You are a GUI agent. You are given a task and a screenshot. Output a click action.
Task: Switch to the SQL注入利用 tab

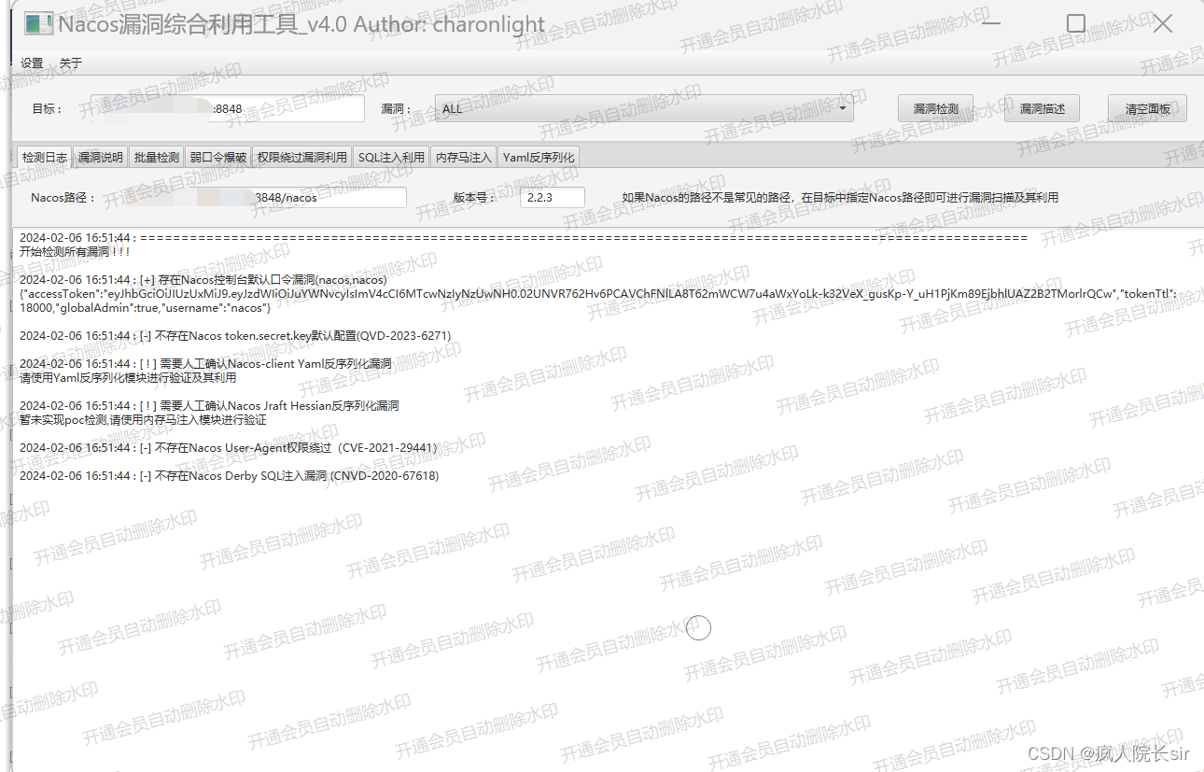click(x=391, y=157)
